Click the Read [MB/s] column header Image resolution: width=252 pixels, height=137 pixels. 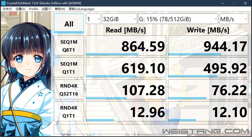[x=126, y=30]
